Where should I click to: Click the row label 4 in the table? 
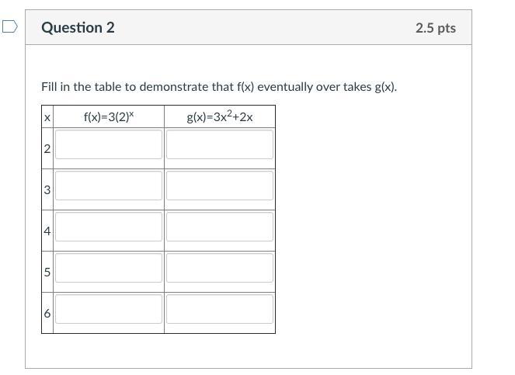[47, 231]
